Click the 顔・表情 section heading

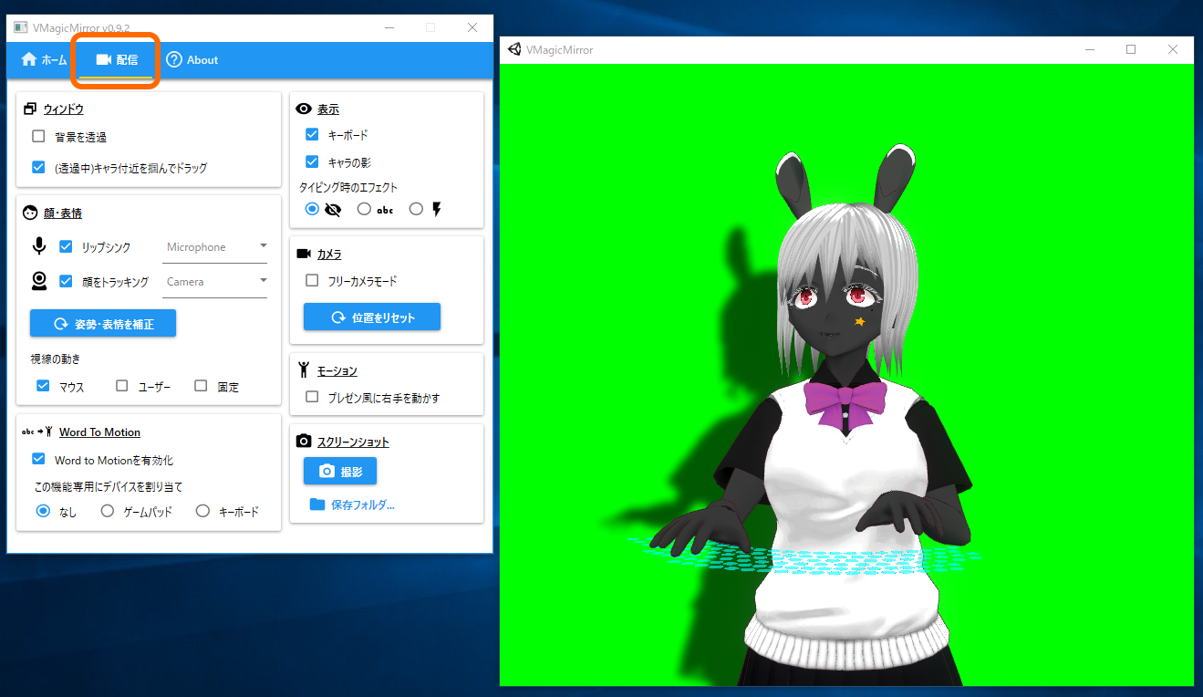click(x=63, y=213)
